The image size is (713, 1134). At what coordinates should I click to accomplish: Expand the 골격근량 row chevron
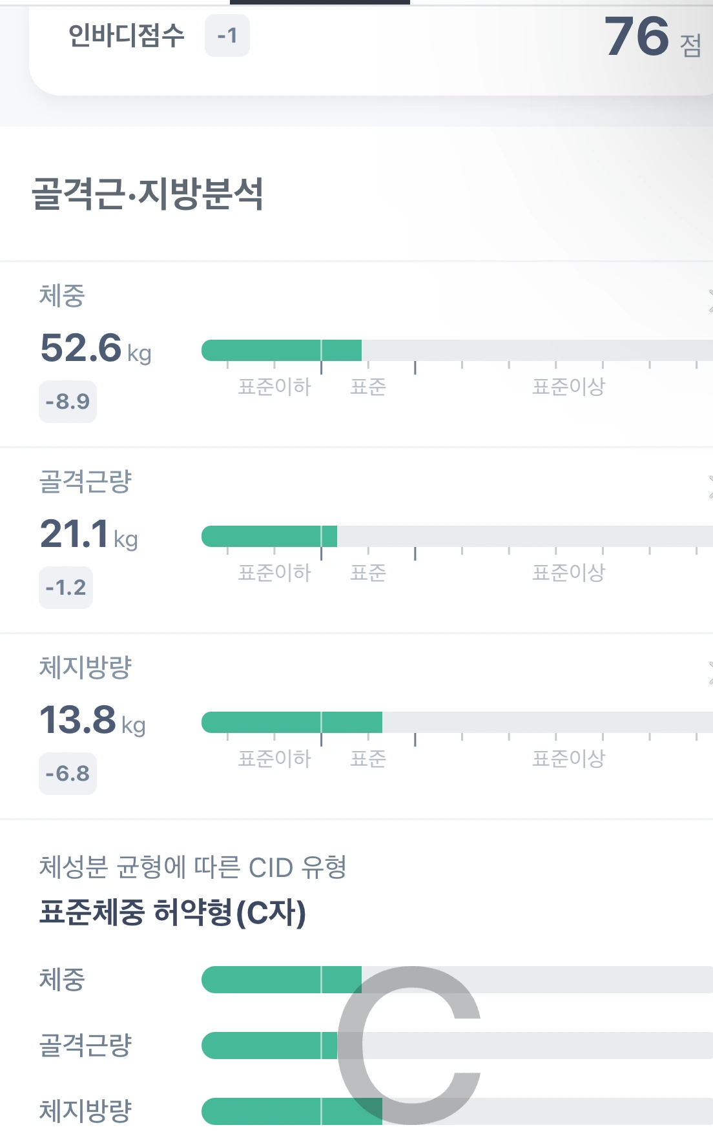pos(710,486)
